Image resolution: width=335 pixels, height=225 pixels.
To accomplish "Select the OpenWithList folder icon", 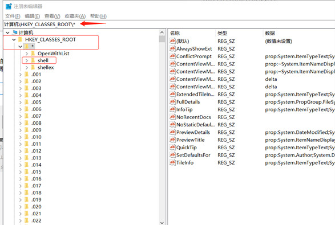I will pyautogui.click(x=33, y=54).
